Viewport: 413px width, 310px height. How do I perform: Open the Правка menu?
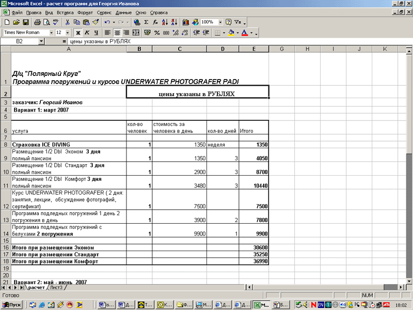(x=34, y=12)
